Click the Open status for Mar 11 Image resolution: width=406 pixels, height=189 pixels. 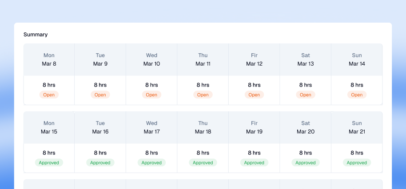coord(203,94)
